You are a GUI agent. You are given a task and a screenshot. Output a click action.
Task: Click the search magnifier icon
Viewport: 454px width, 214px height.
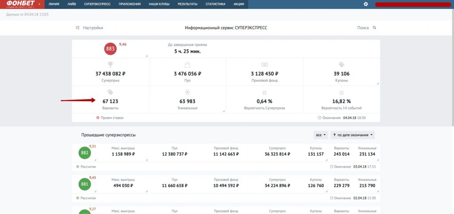pos(374,28)
